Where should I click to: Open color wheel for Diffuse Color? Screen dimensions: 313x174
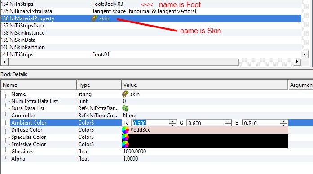point(125,130)
